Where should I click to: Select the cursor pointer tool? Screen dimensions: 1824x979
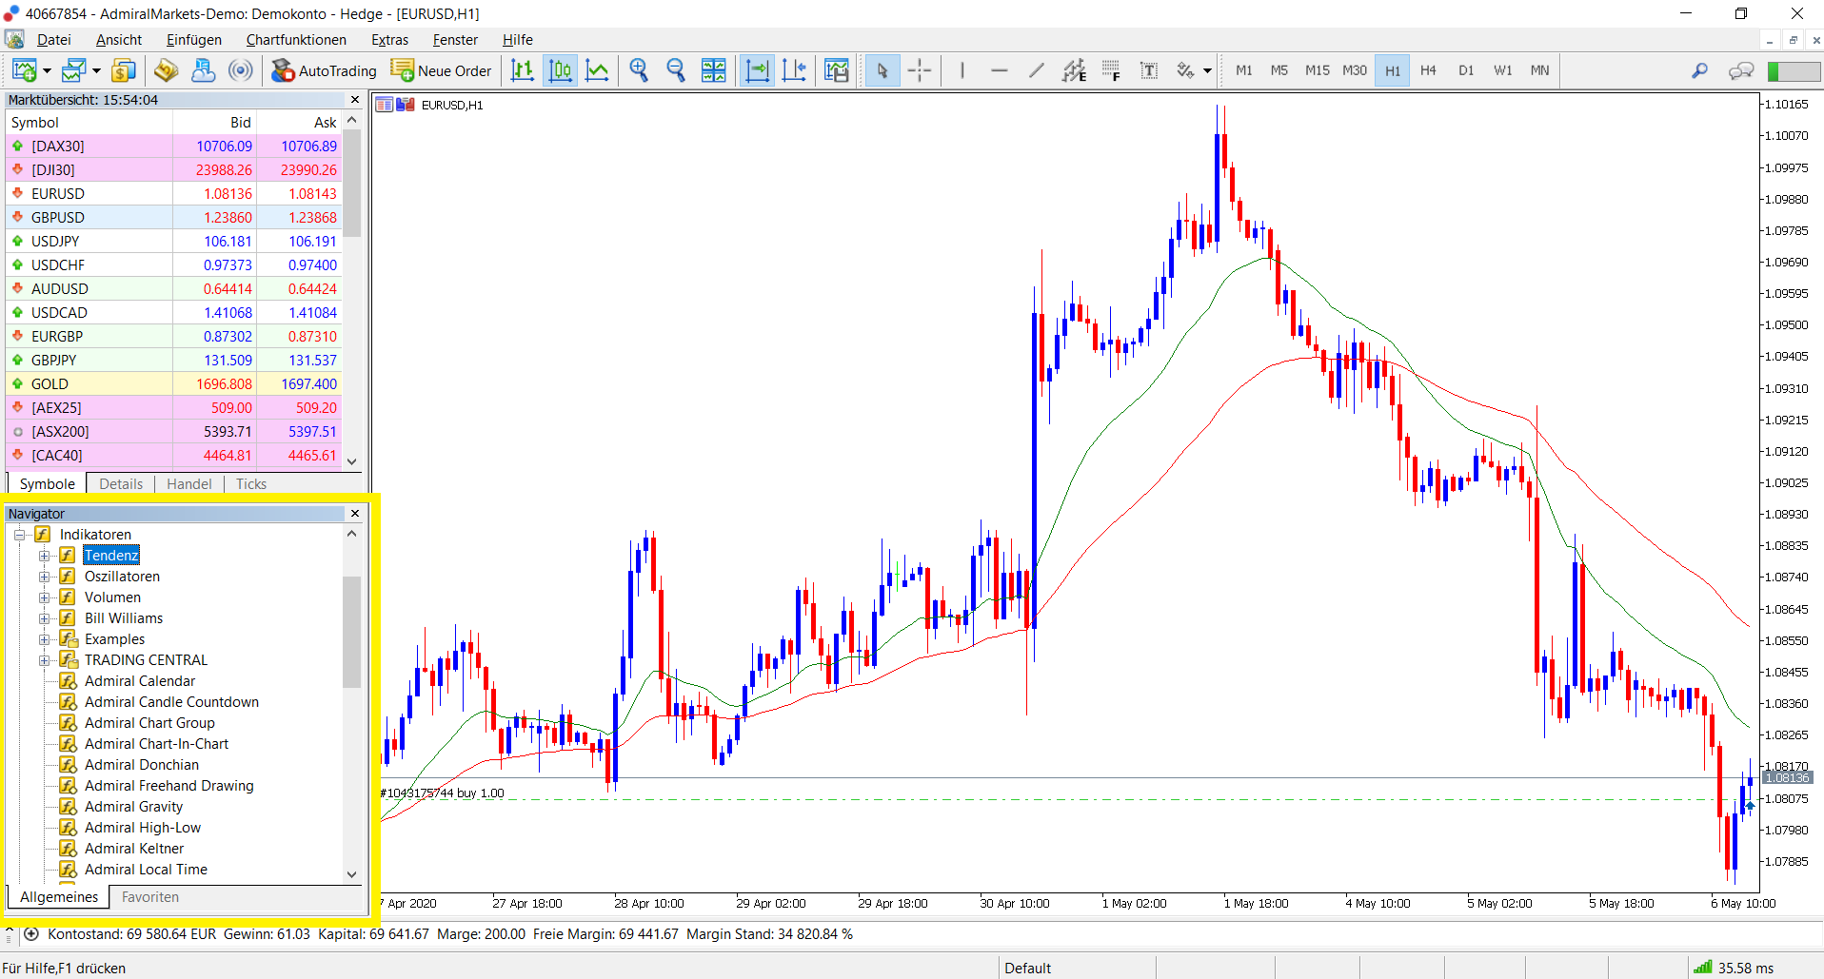click(882, 70)
